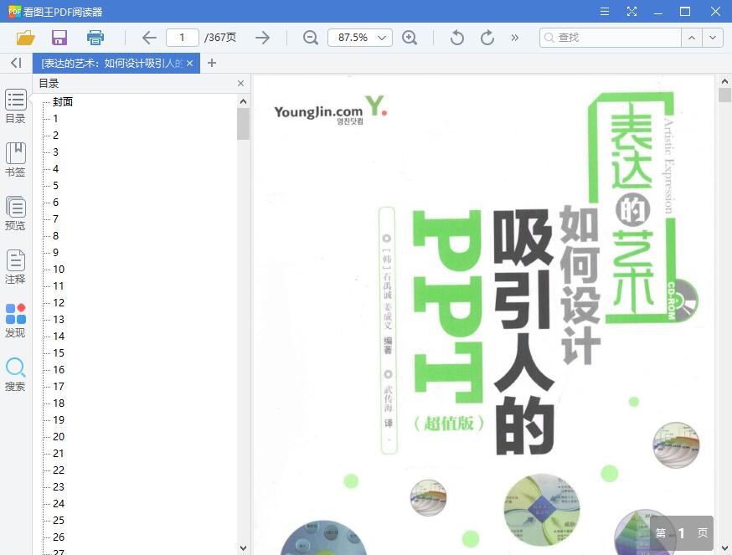Select outline entry 6

[55, 202]
